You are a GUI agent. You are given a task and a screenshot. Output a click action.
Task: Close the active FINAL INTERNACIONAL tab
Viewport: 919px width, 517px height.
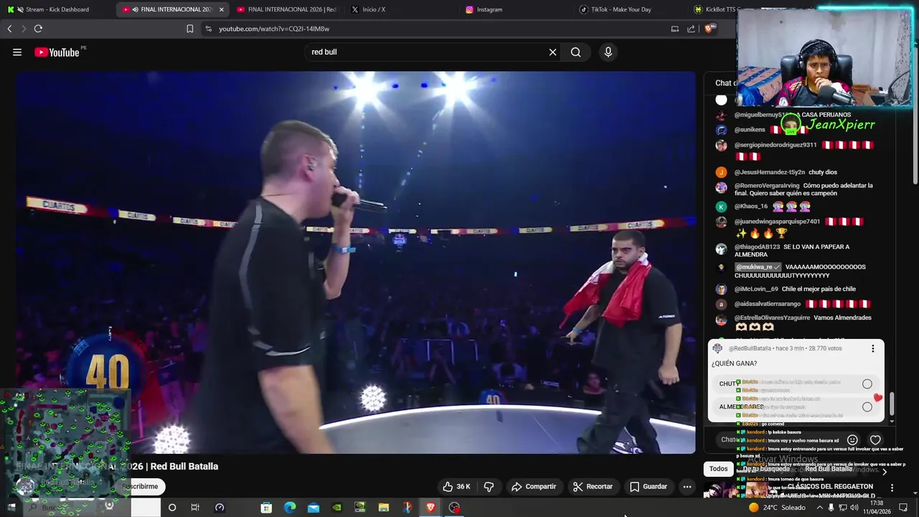221,9
